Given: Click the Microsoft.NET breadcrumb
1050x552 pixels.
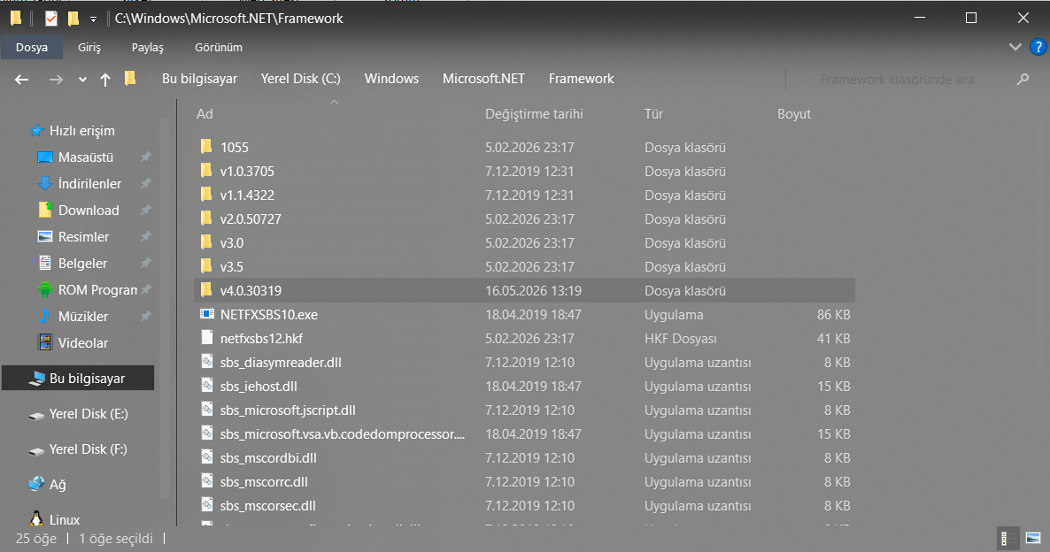Looking at the screenshot, I should pyautogui.click(x=483, y=78).
